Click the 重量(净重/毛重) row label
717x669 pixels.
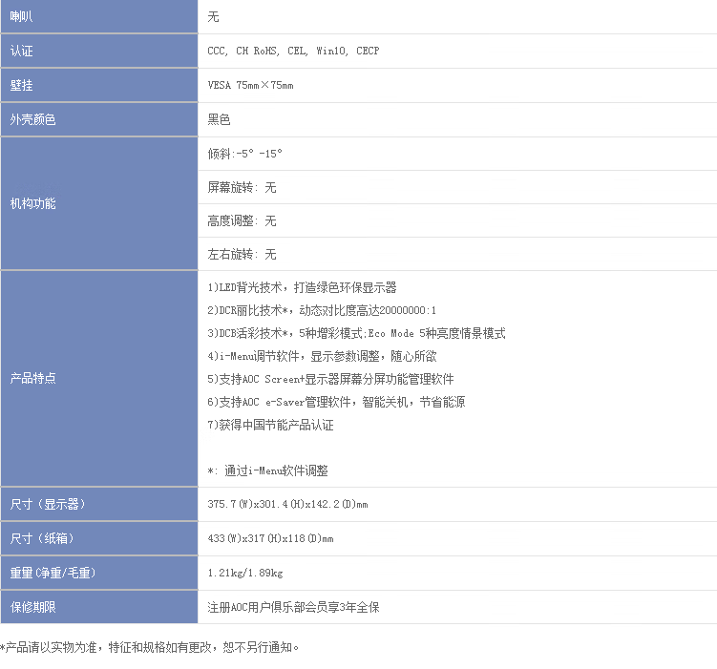coord(53,573)
